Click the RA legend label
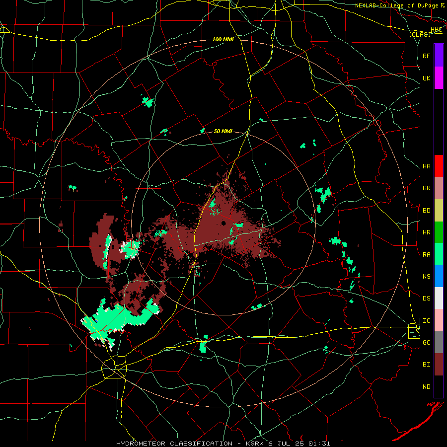Screen dimensions: 447x447 (x=426, y=255)
